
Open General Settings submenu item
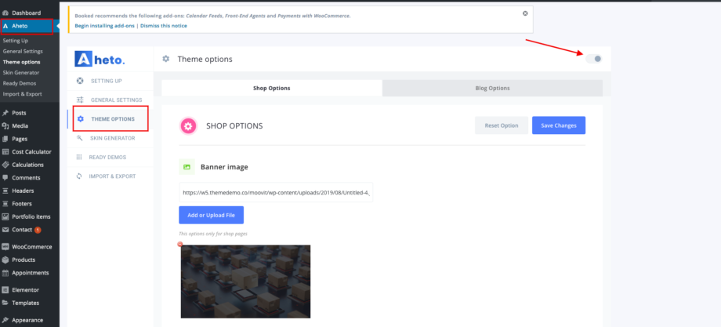[x=23, y=52]
